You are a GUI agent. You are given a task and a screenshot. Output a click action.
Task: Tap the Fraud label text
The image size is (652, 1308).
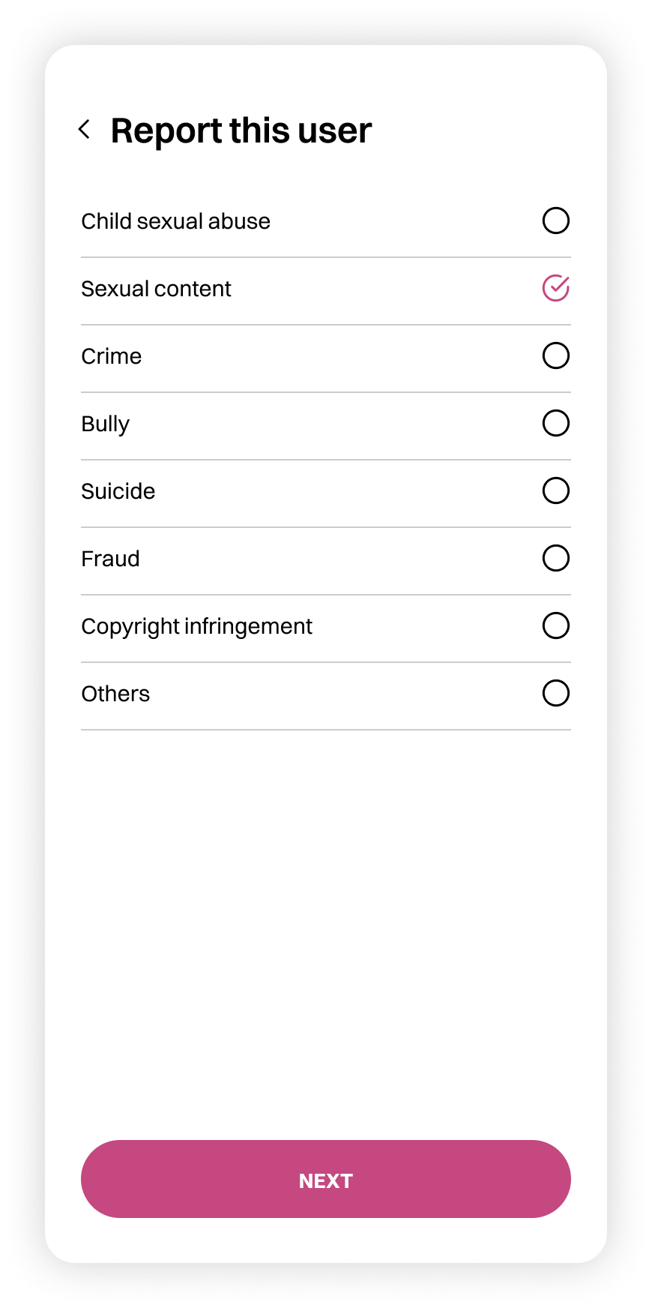(x=110, y=559)
